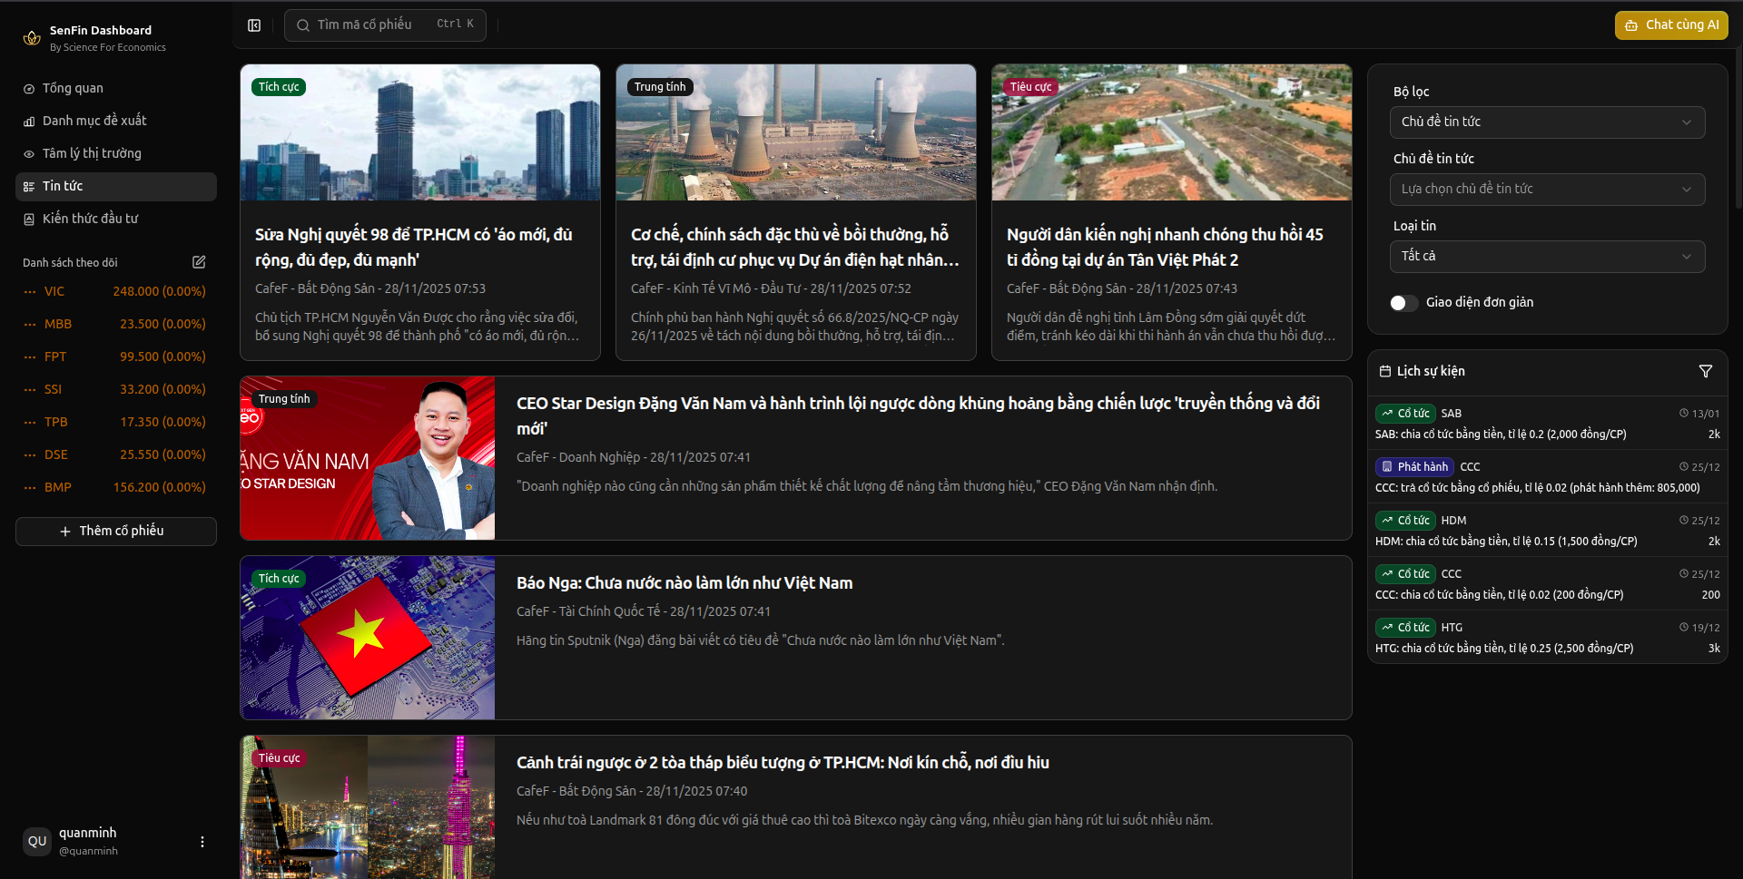The height and width of the screenshot is (879, 1743).
Task: Click Thêm cổ phiếu to add a stock
Action: 115,531
